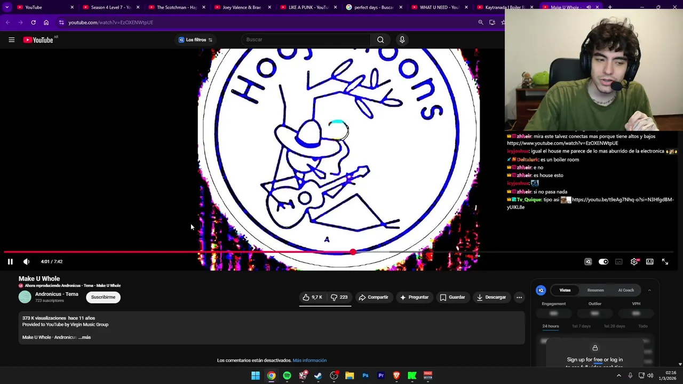
Task: Choose the 1st 7 days period tab
Action: point(581,326)
